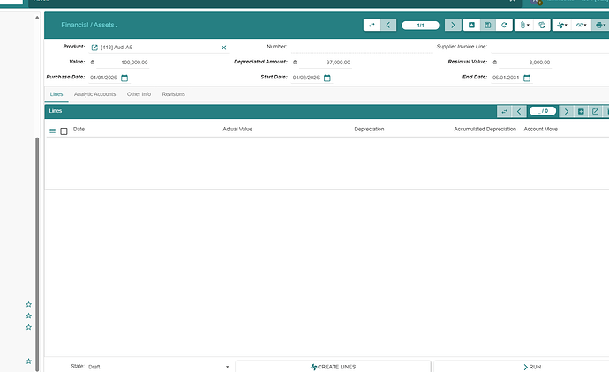Clear the Product field with the X icon

(223, 47)
